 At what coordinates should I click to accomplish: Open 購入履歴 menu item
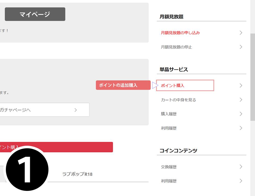coord(169,114)
